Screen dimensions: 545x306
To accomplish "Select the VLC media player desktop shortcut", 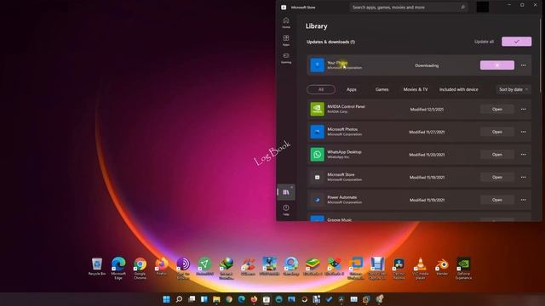I will point(420,268).
